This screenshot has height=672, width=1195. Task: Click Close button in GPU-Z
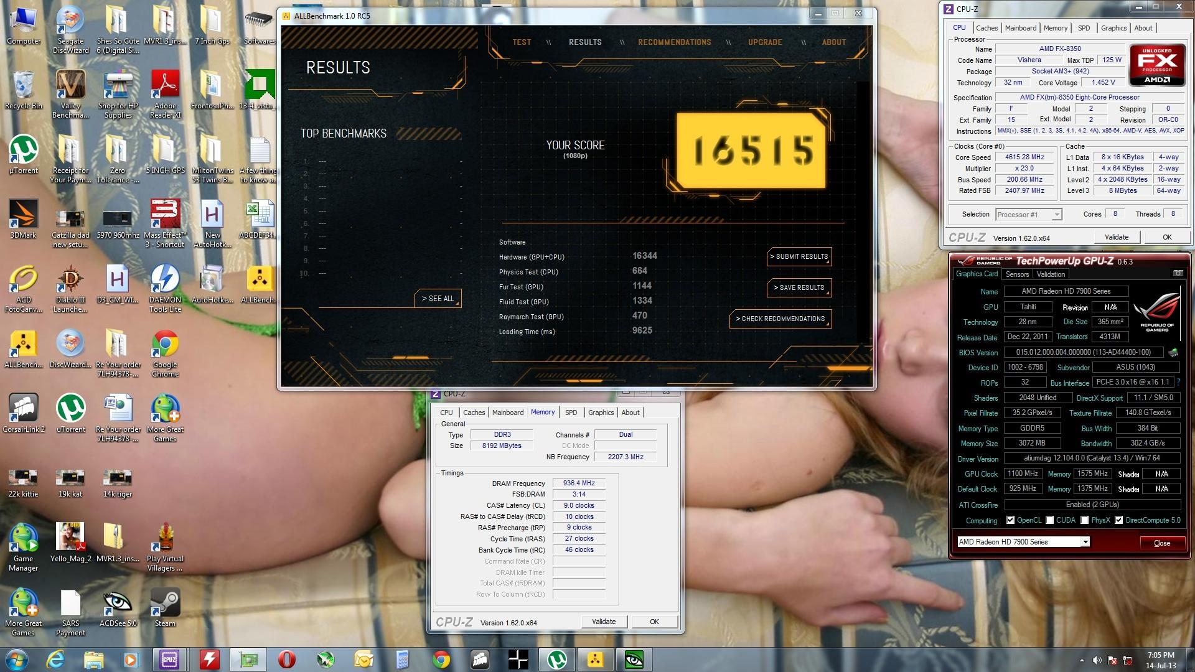[x=1162, y=543]
